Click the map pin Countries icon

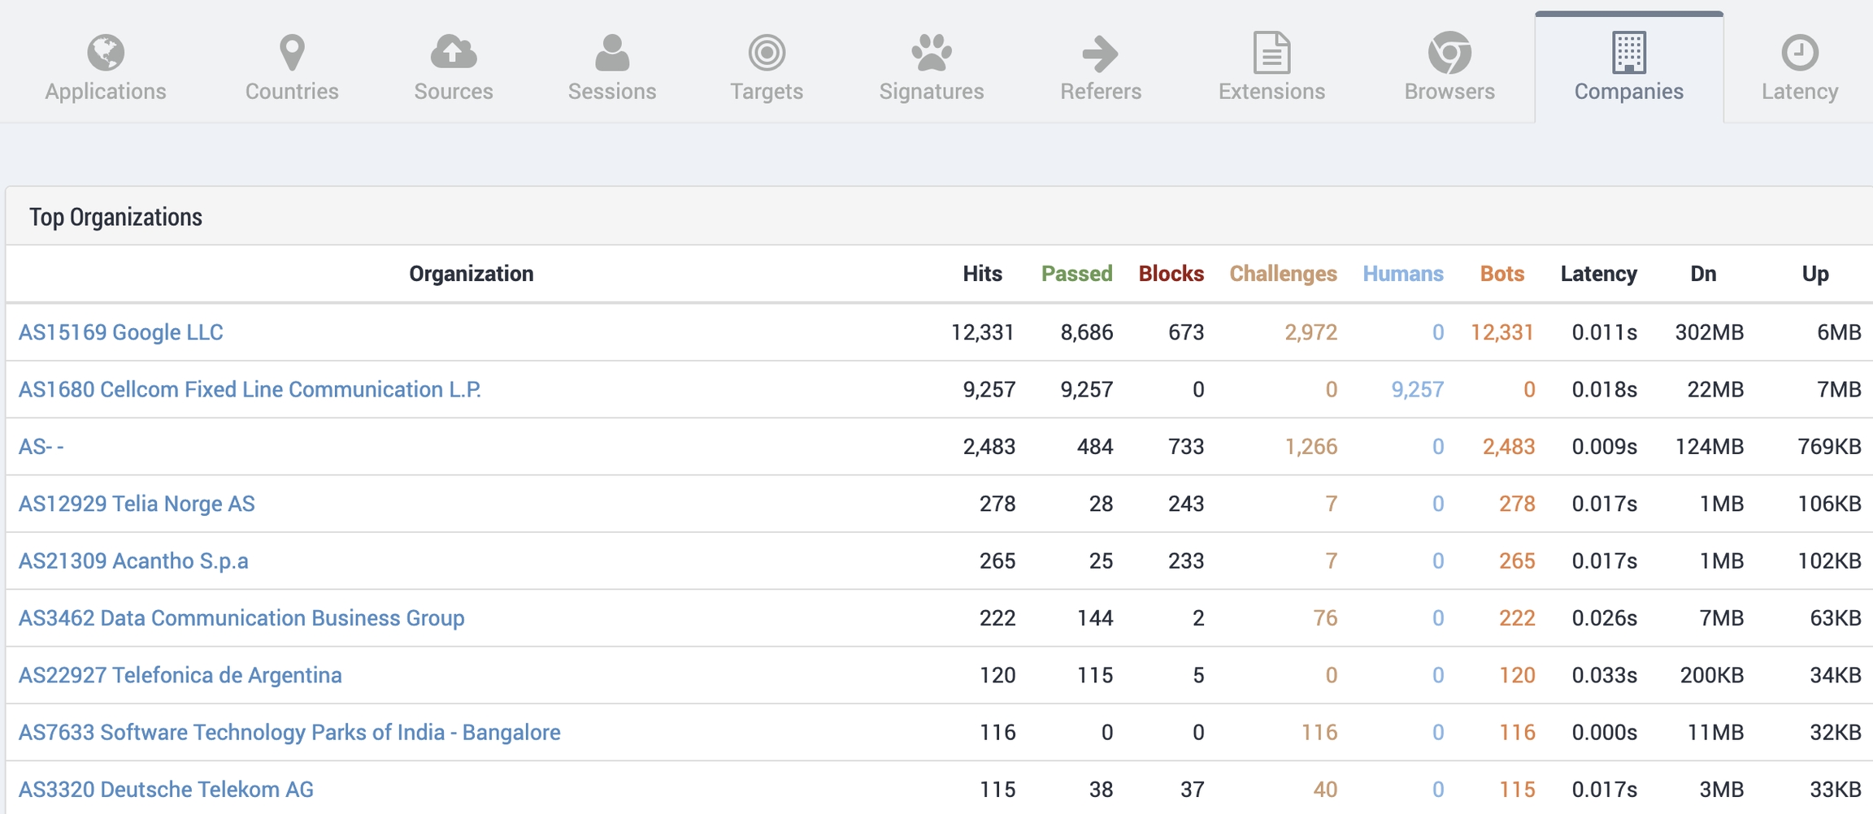(292, 53)
